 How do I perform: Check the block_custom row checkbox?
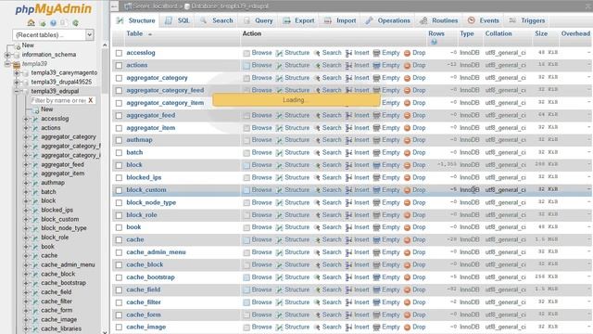[x=119, y=190]
